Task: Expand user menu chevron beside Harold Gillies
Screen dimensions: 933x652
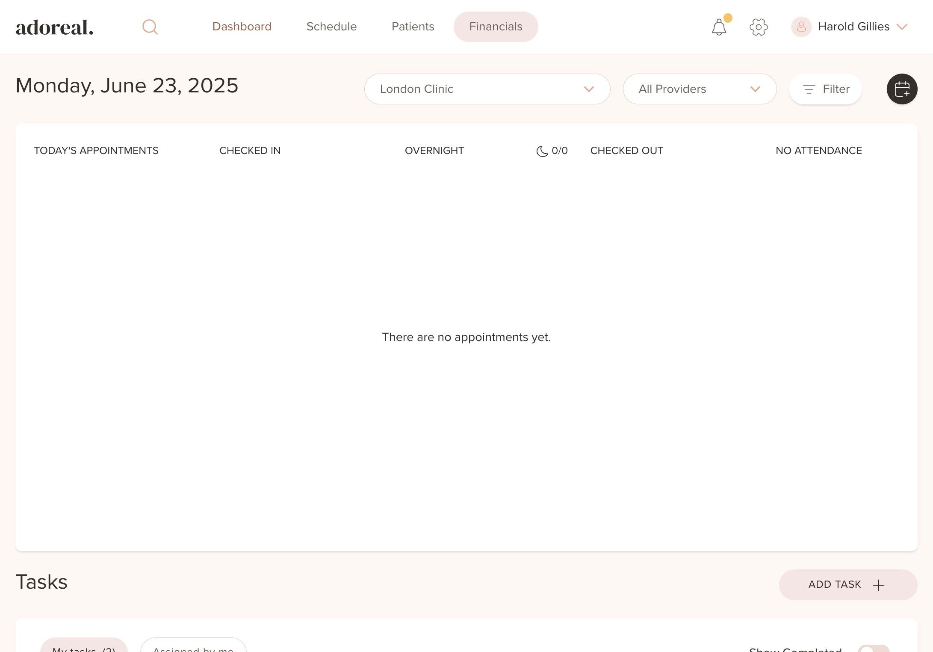Action: (x=902, y=27)
